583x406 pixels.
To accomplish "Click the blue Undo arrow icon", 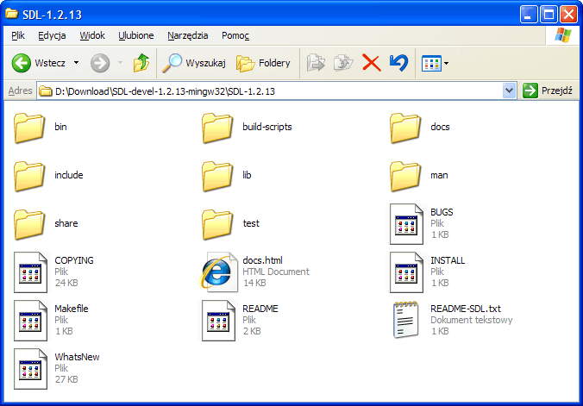I will 398,63.
